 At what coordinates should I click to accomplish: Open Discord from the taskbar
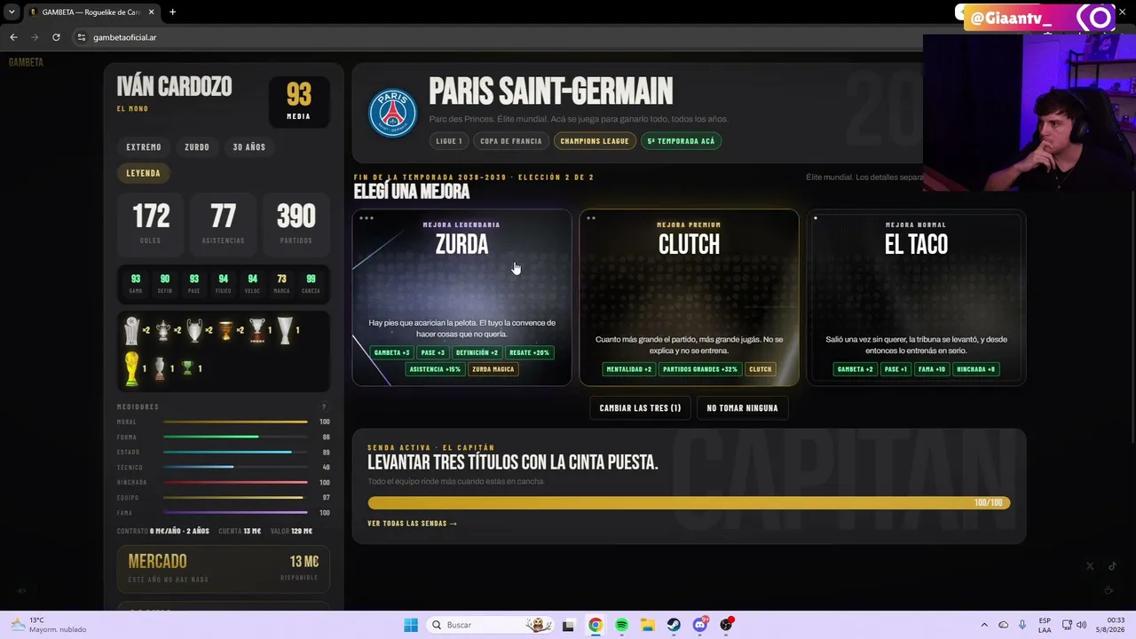pyautogui.click(x=700, y=625)
